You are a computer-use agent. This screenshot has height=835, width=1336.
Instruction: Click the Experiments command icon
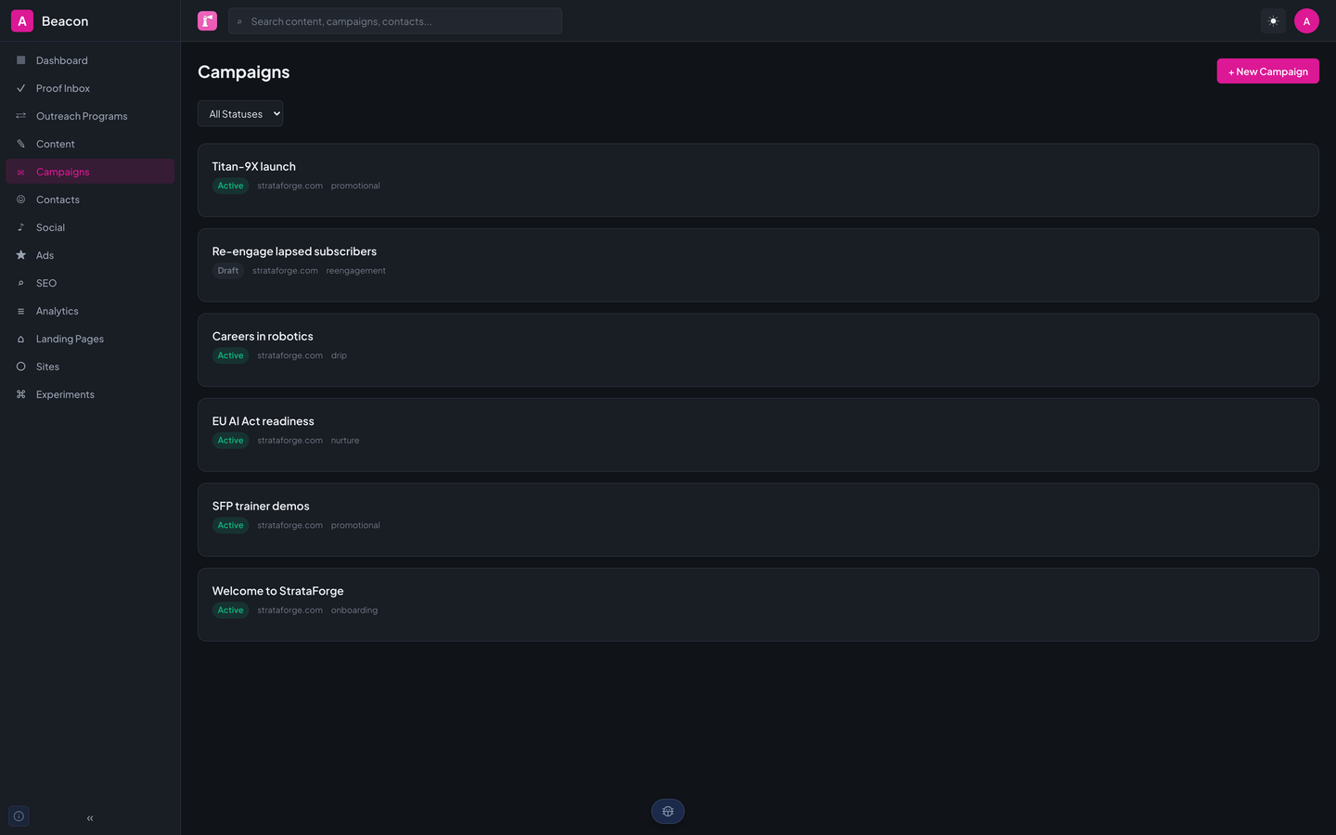(x=20, y=394)
